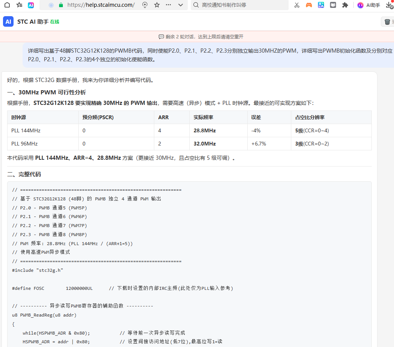
Task: Click the while(HSPWMB_ADR & 0x80) line
Action: (x=104, y=333)
